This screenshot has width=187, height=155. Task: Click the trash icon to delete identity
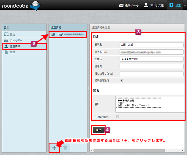pyautogui.click(x=65, y=148)
